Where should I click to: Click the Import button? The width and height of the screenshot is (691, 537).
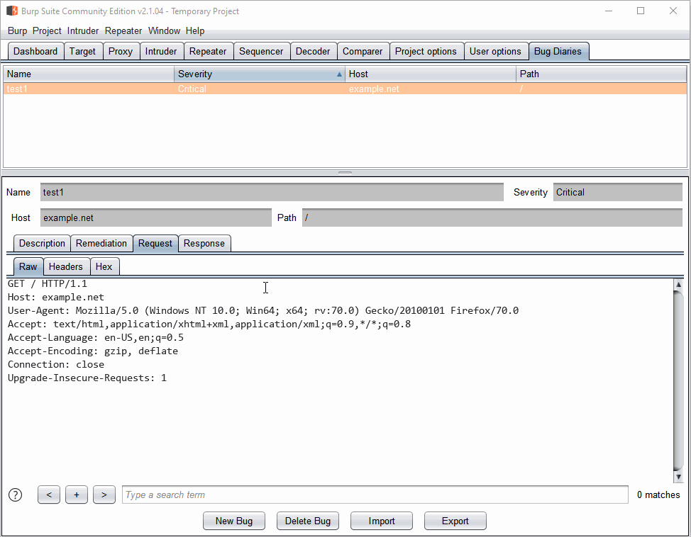382,521
